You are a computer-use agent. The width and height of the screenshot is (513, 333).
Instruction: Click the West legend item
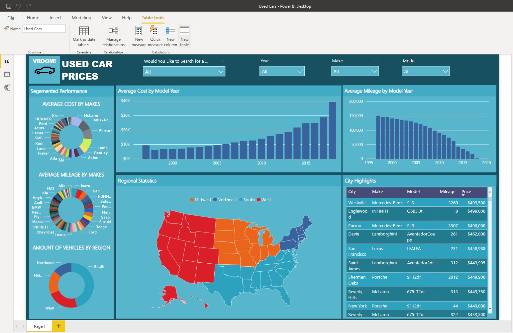click(x=264, y=200)
